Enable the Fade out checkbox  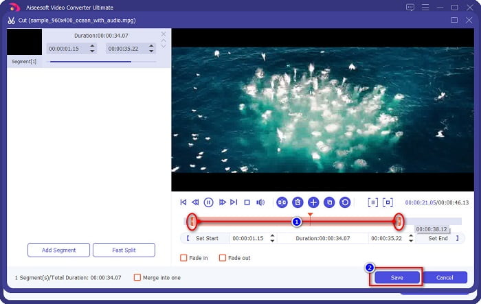click(223, 258)
